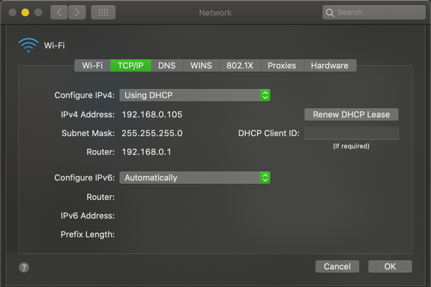Open the Proxies tab

[282, 65]
